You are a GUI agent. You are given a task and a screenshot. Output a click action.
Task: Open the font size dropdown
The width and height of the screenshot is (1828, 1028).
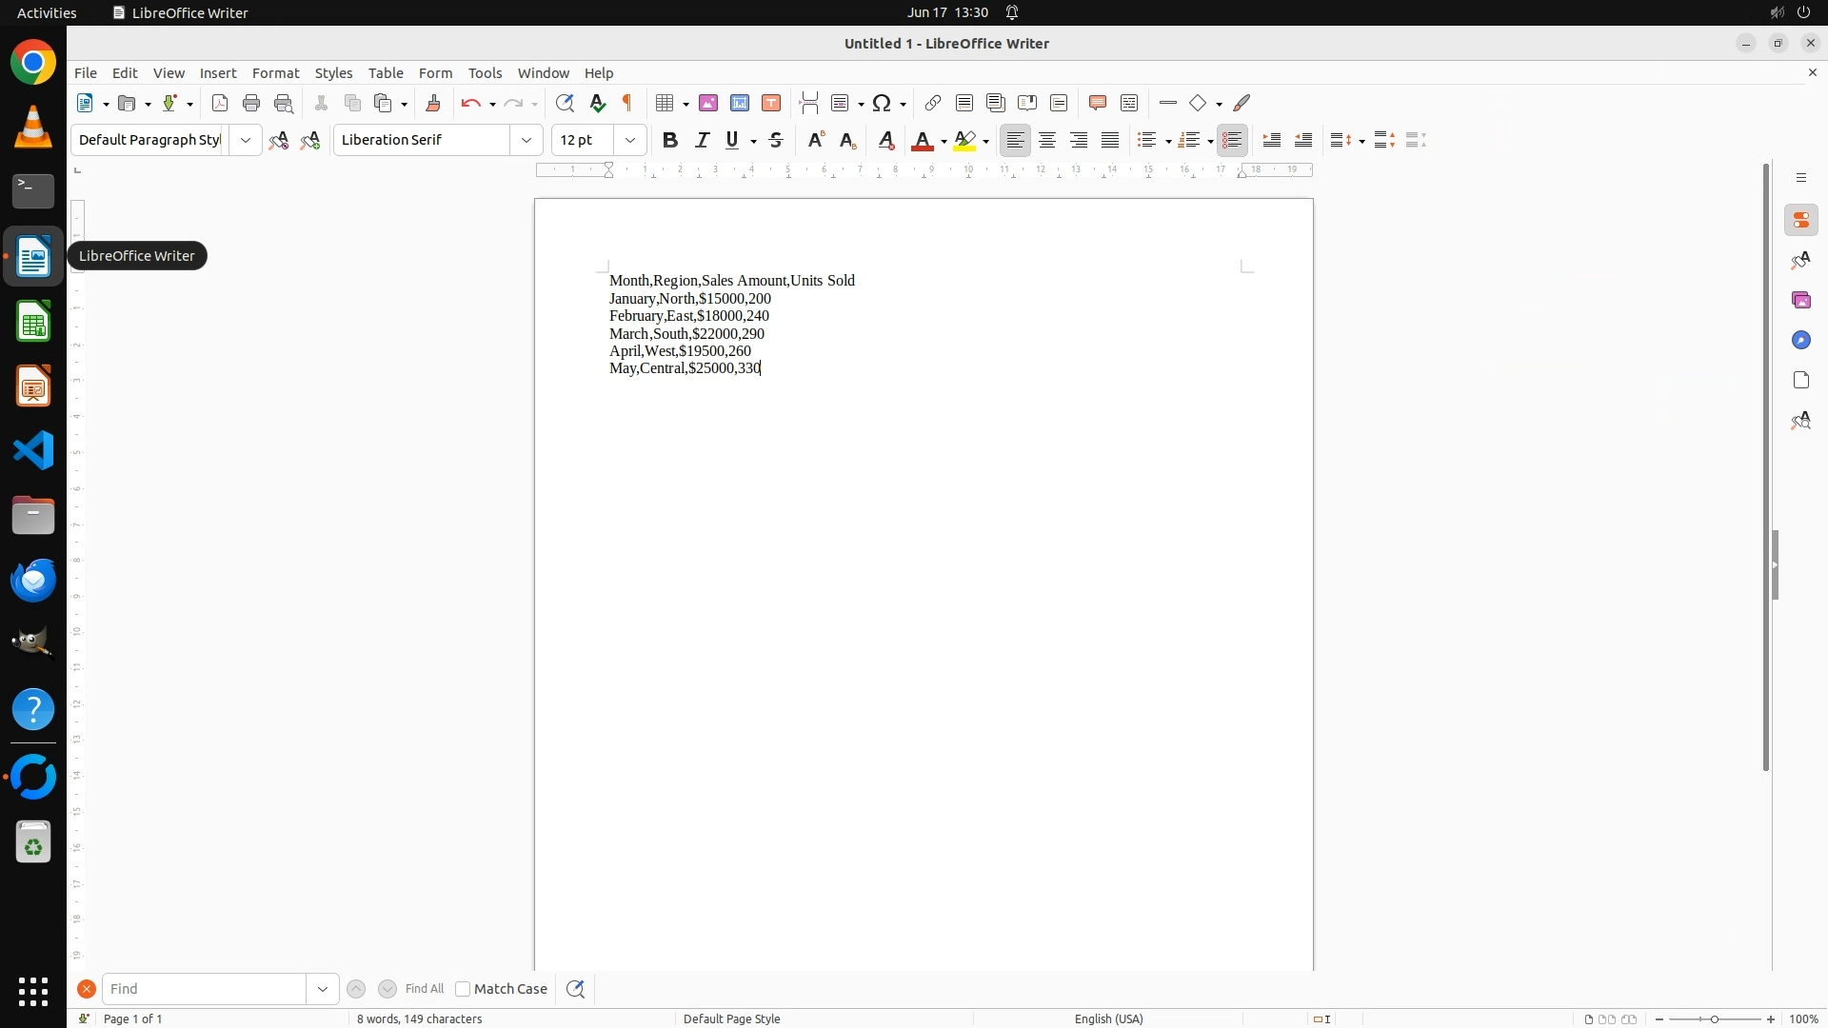(629, 140)
